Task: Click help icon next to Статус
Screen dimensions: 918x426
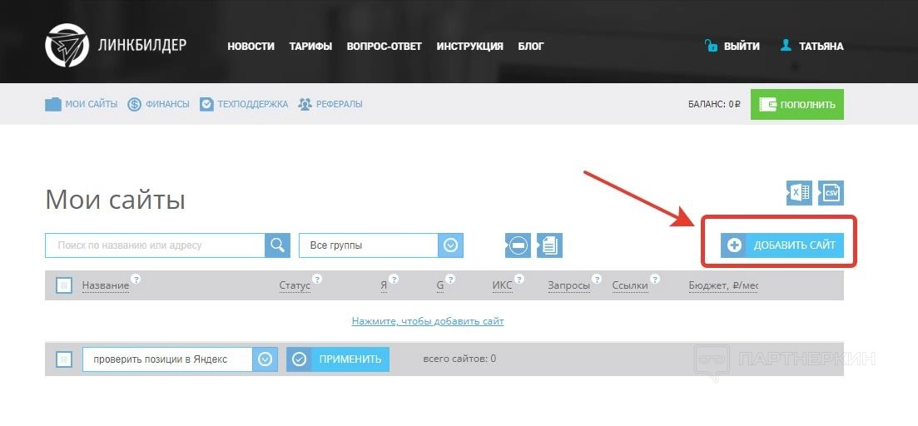Action: coord(317,279)
